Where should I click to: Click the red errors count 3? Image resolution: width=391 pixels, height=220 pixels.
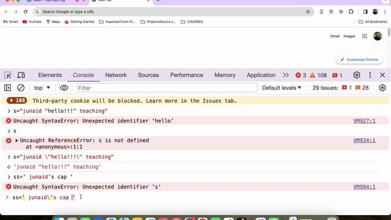301,75
